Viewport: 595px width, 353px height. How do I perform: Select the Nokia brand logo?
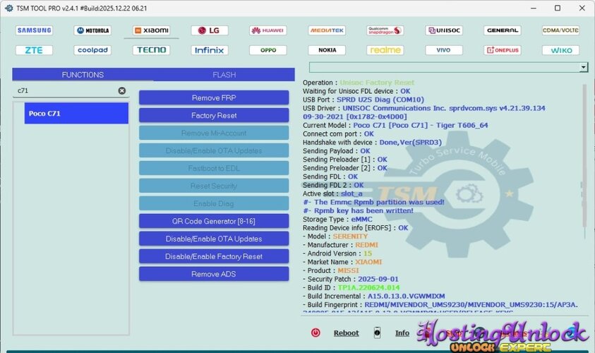point(327,50)
